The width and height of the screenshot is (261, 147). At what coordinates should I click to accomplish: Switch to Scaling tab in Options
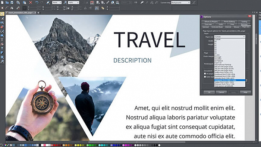pos(244,22)
